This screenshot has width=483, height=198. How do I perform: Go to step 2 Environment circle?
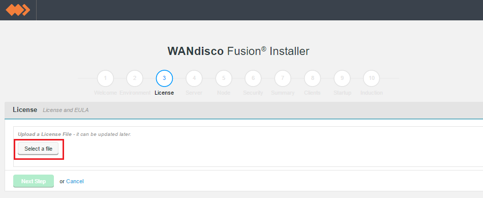(135, 78)
